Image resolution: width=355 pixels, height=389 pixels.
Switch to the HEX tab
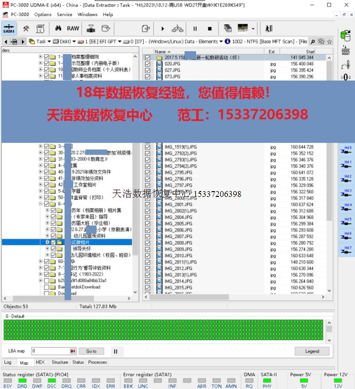pyautogui.click(x=40, y=362)
